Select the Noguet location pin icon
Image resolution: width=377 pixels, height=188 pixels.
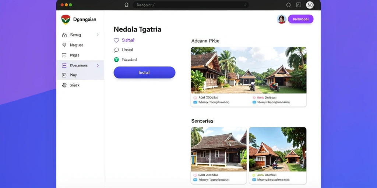click(x=64, y=45)
